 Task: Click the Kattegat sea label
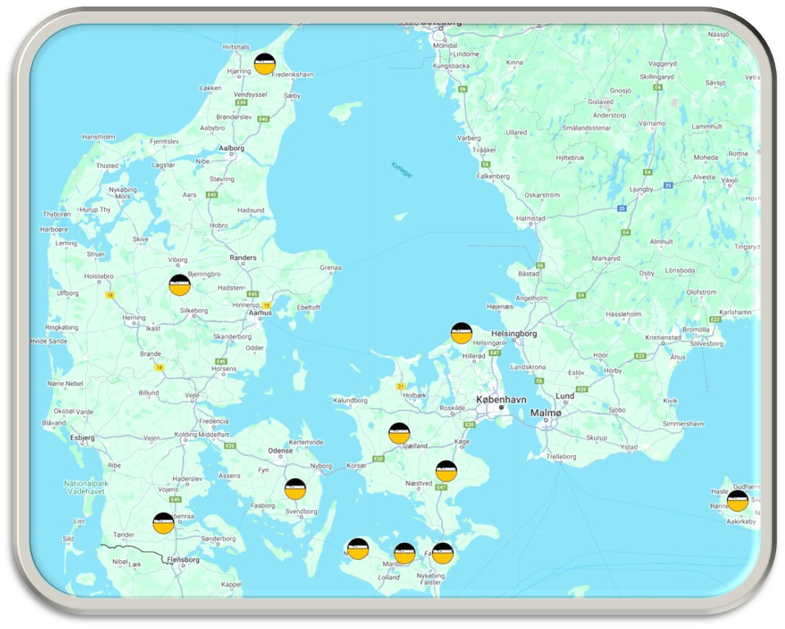(x=402, y=171)
